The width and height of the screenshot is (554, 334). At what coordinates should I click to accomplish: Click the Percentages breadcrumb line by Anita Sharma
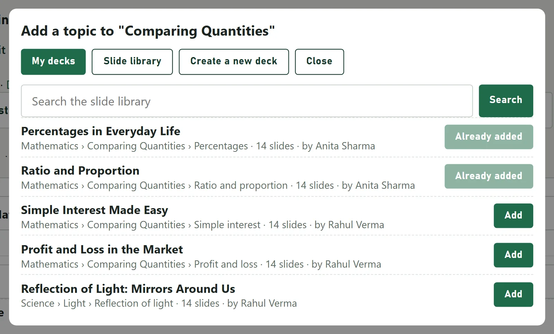[198, 146]
